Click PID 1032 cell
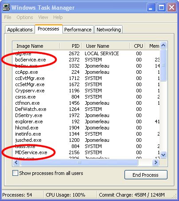 point(74,66)
